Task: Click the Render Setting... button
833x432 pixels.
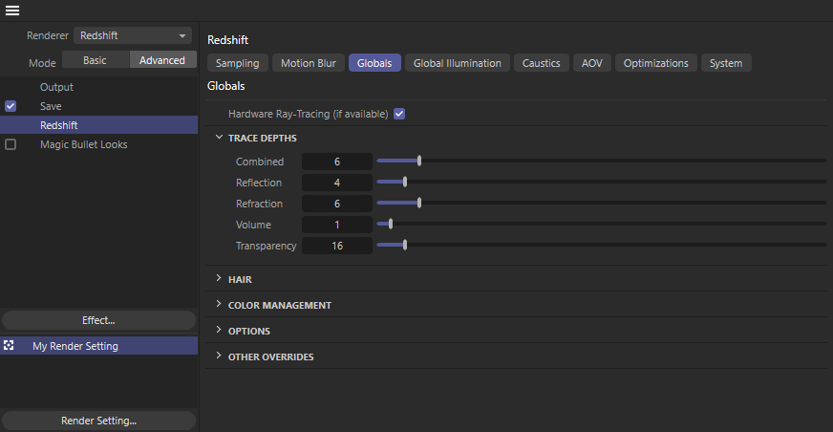Action: (x=98, y=421)
